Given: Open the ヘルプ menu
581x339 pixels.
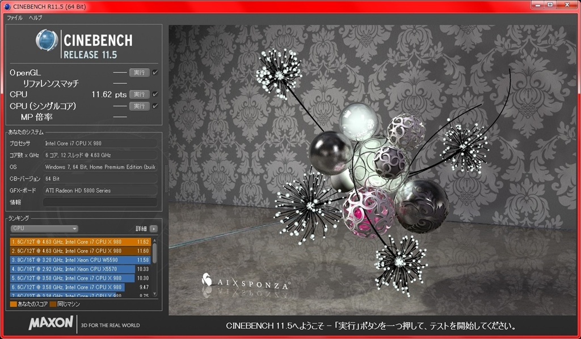Looking at the screenshot, I should coord(36,18).
